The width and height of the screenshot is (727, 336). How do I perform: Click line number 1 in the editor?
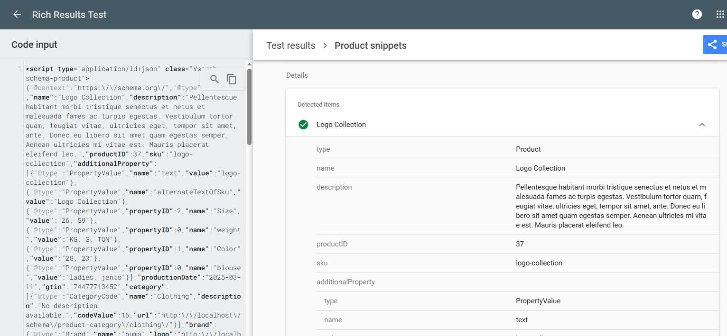tap(19, 69)
